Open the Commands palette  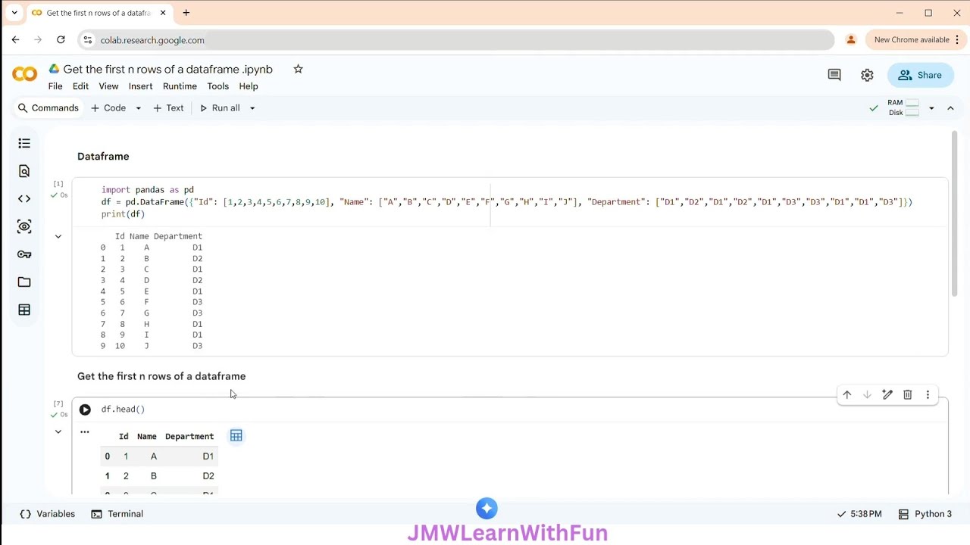pos(48,108)
